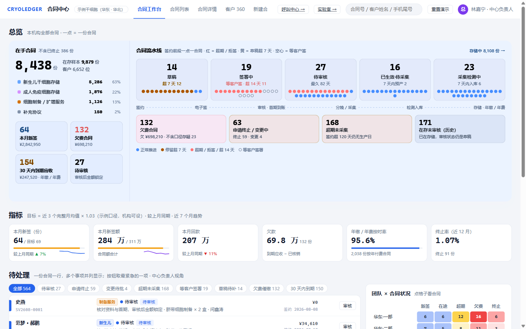Viewport: 526px width, 329px height.
Task: Filter the list by 欠费催缴 132 chip
Action: coord(267,288)
